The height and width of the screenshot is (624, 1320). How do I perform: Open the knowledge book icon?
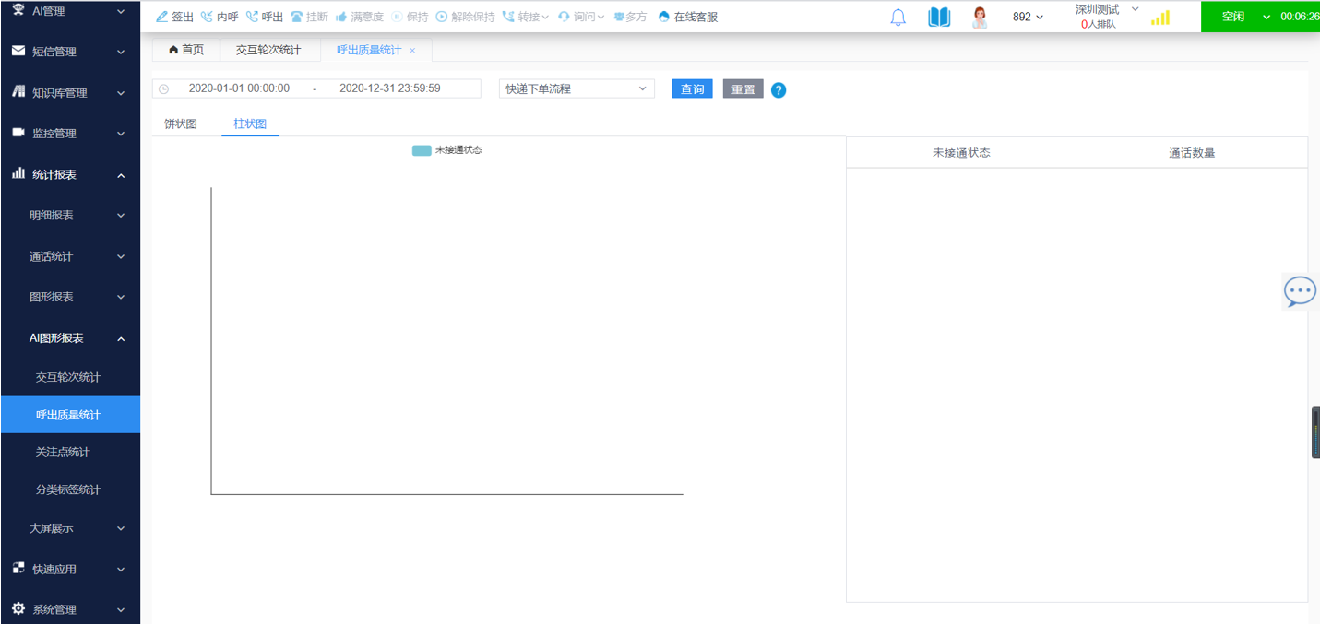939,17
